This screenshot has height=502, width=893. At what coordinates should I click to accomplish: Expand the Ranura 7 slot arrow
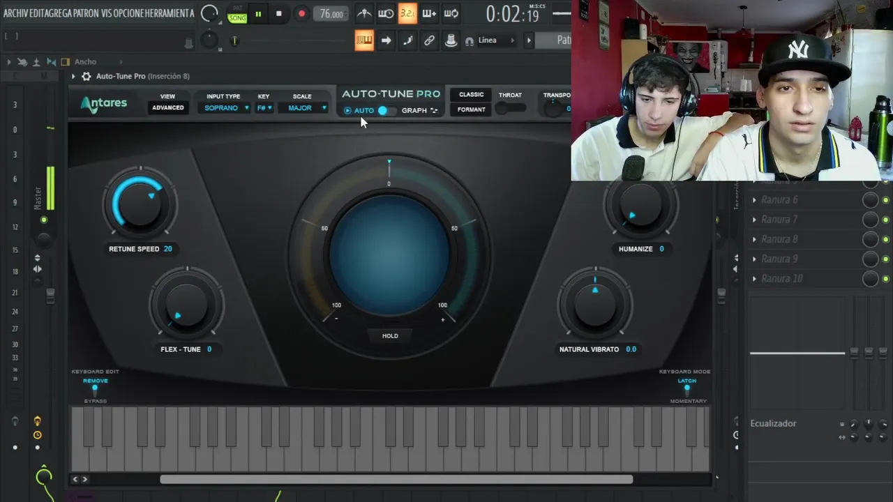point(754,220)
